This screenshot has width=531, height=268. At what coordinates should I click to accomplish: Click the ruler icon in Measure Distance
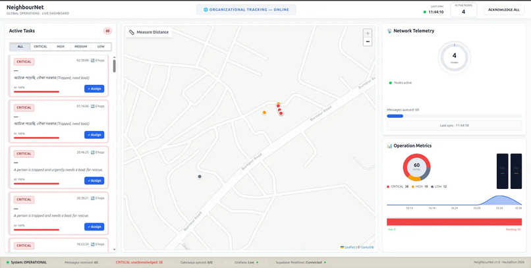point(132,32)
